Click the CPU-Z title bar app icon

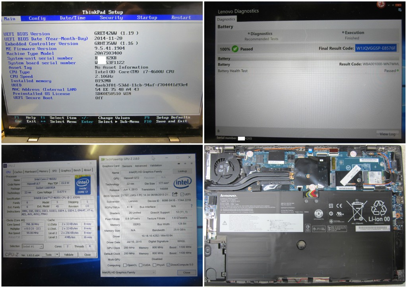pos(5,166)
